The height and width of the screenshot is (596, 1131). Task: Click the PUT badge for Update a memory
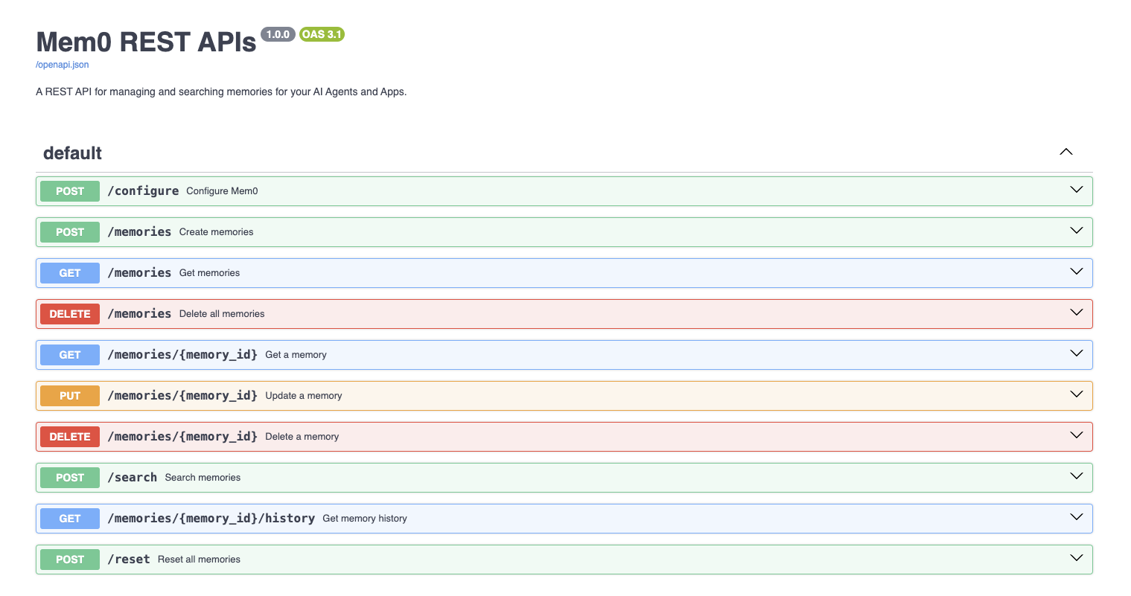click(70, 396)
